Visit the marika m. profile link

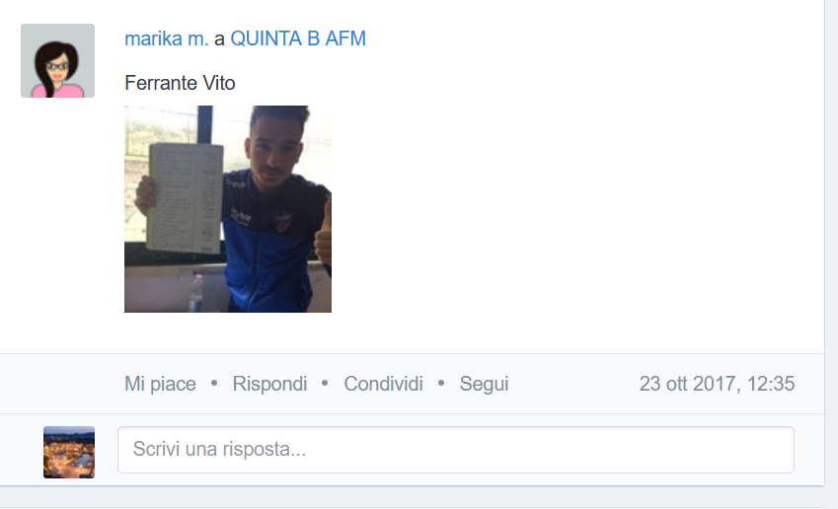coord(166,38)
